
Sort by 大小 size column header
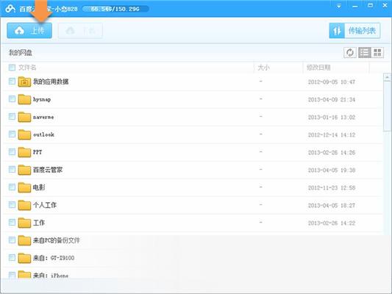click(264, 68)
